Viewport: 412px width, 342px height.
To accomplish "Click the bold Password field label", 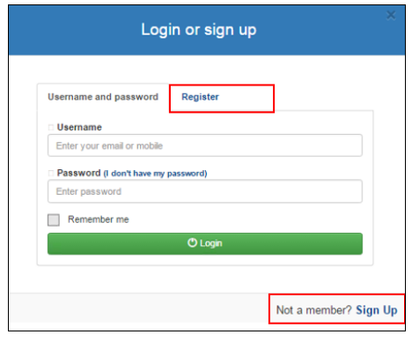I will [x=78, y=173].
